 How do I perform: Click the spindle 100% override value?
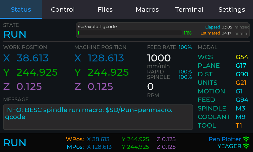click(x=185, y=77)
